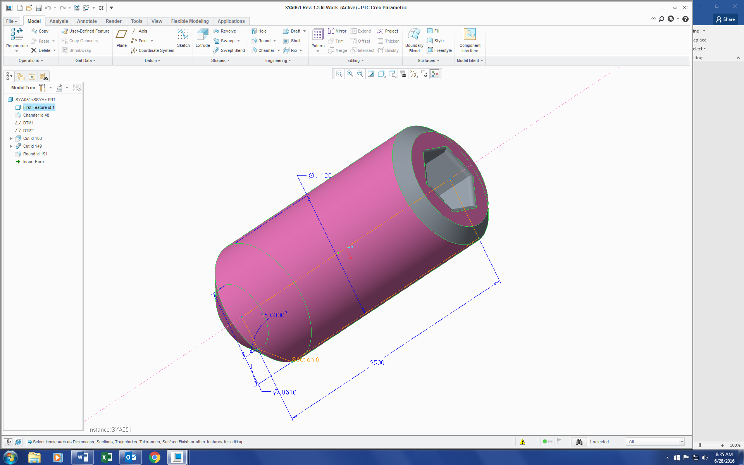Open the File menu
This screenshot has height=465, width=744.
click(11, 21)
